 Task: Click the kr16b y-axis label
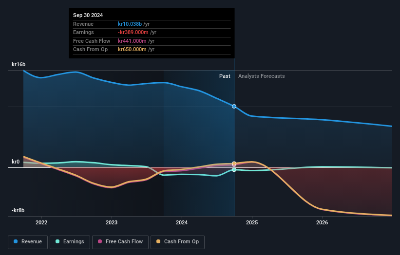pos(19,64)
